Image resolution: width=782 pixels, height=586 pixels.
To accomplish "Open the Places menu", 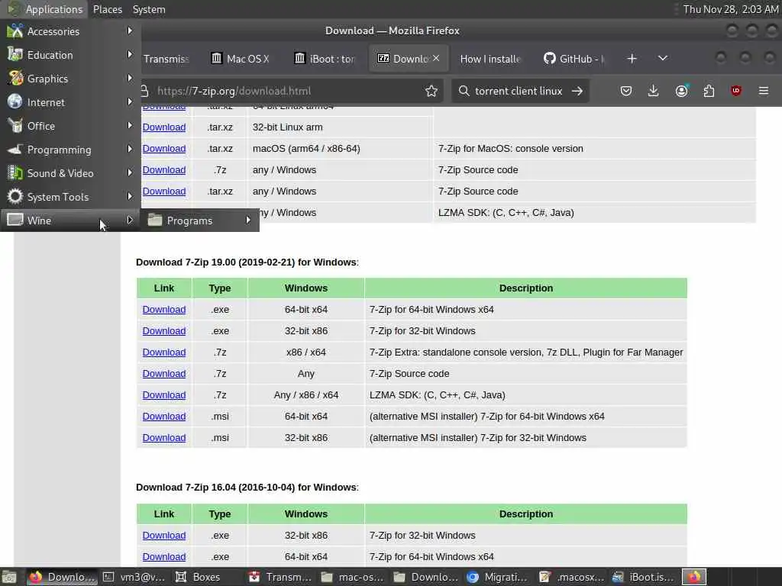I will (x=107, y=9).
